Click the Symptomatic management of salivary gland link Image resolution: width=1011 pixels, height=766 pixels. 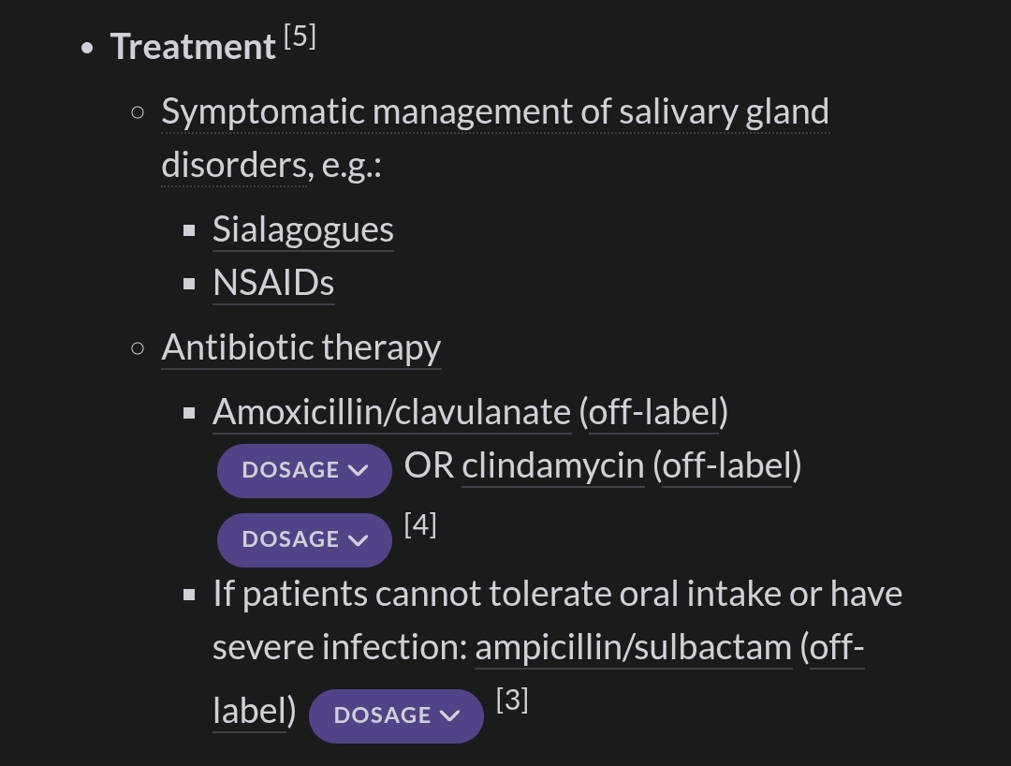tap(494, 112)
